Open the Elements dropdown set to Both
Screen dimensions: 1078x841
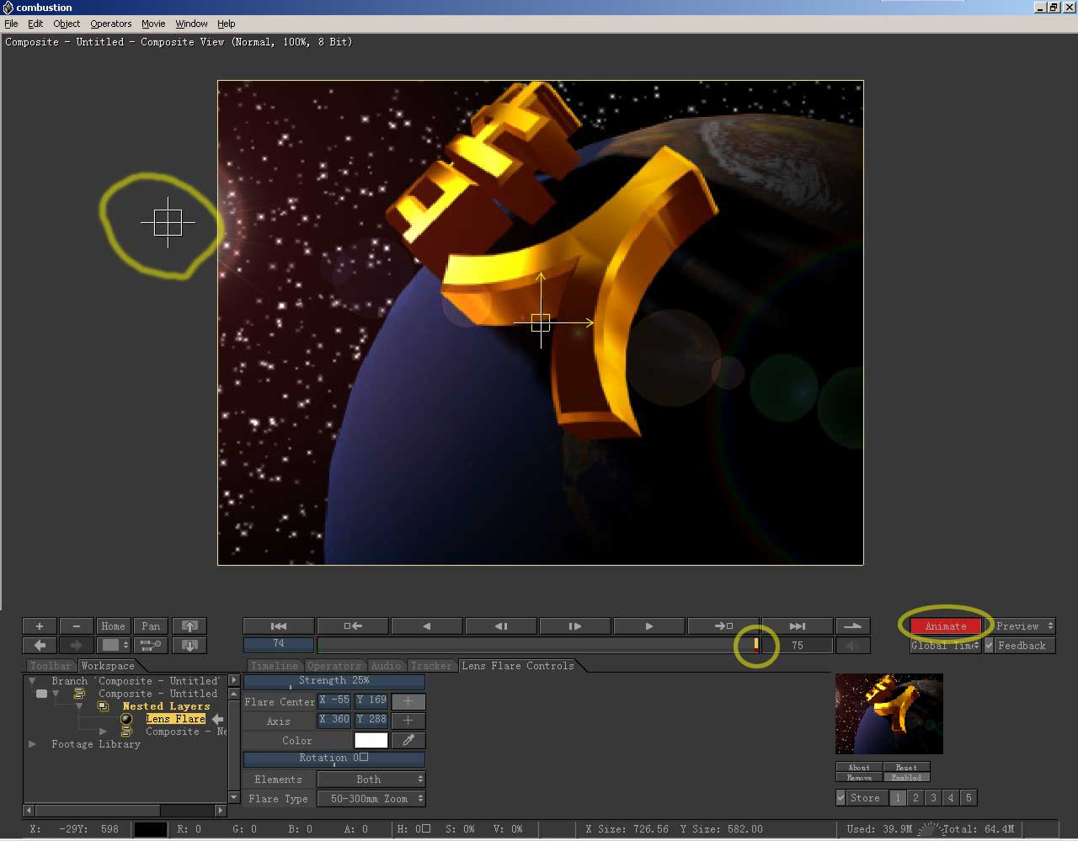point(371,780)
